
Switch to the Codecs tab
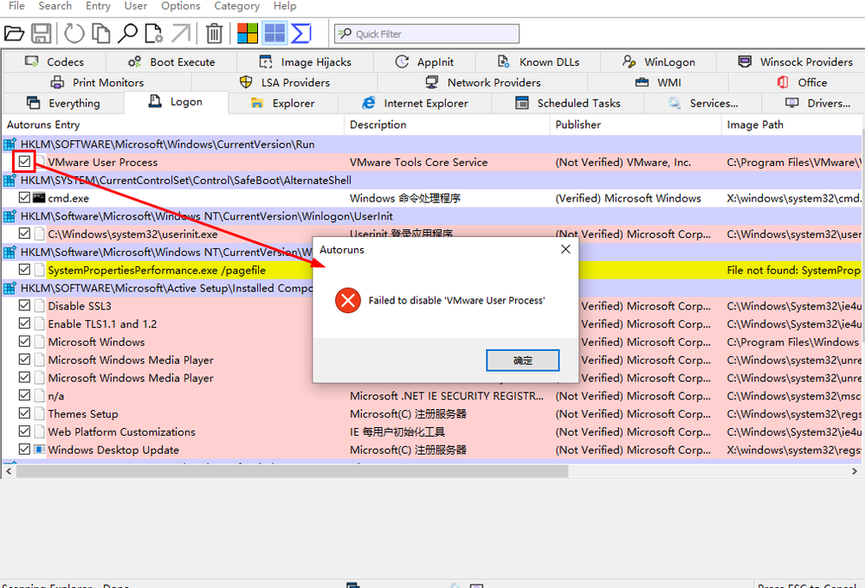point(55,61)
